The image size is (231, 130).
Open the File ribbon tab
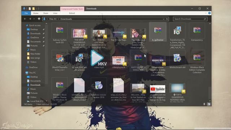(26, 13)
